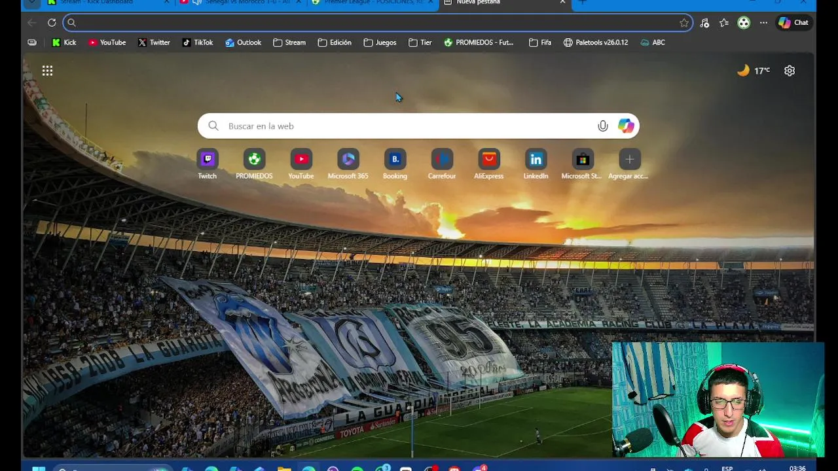This screenshot has height=471, width=838.
Task: Open the Carrefour quick link tile
Action: click(442, 164)
